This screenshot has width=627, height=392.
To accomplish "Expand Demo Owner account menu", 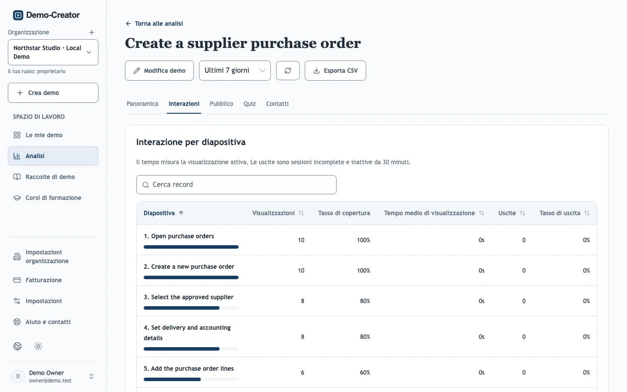I will point(53,376).
